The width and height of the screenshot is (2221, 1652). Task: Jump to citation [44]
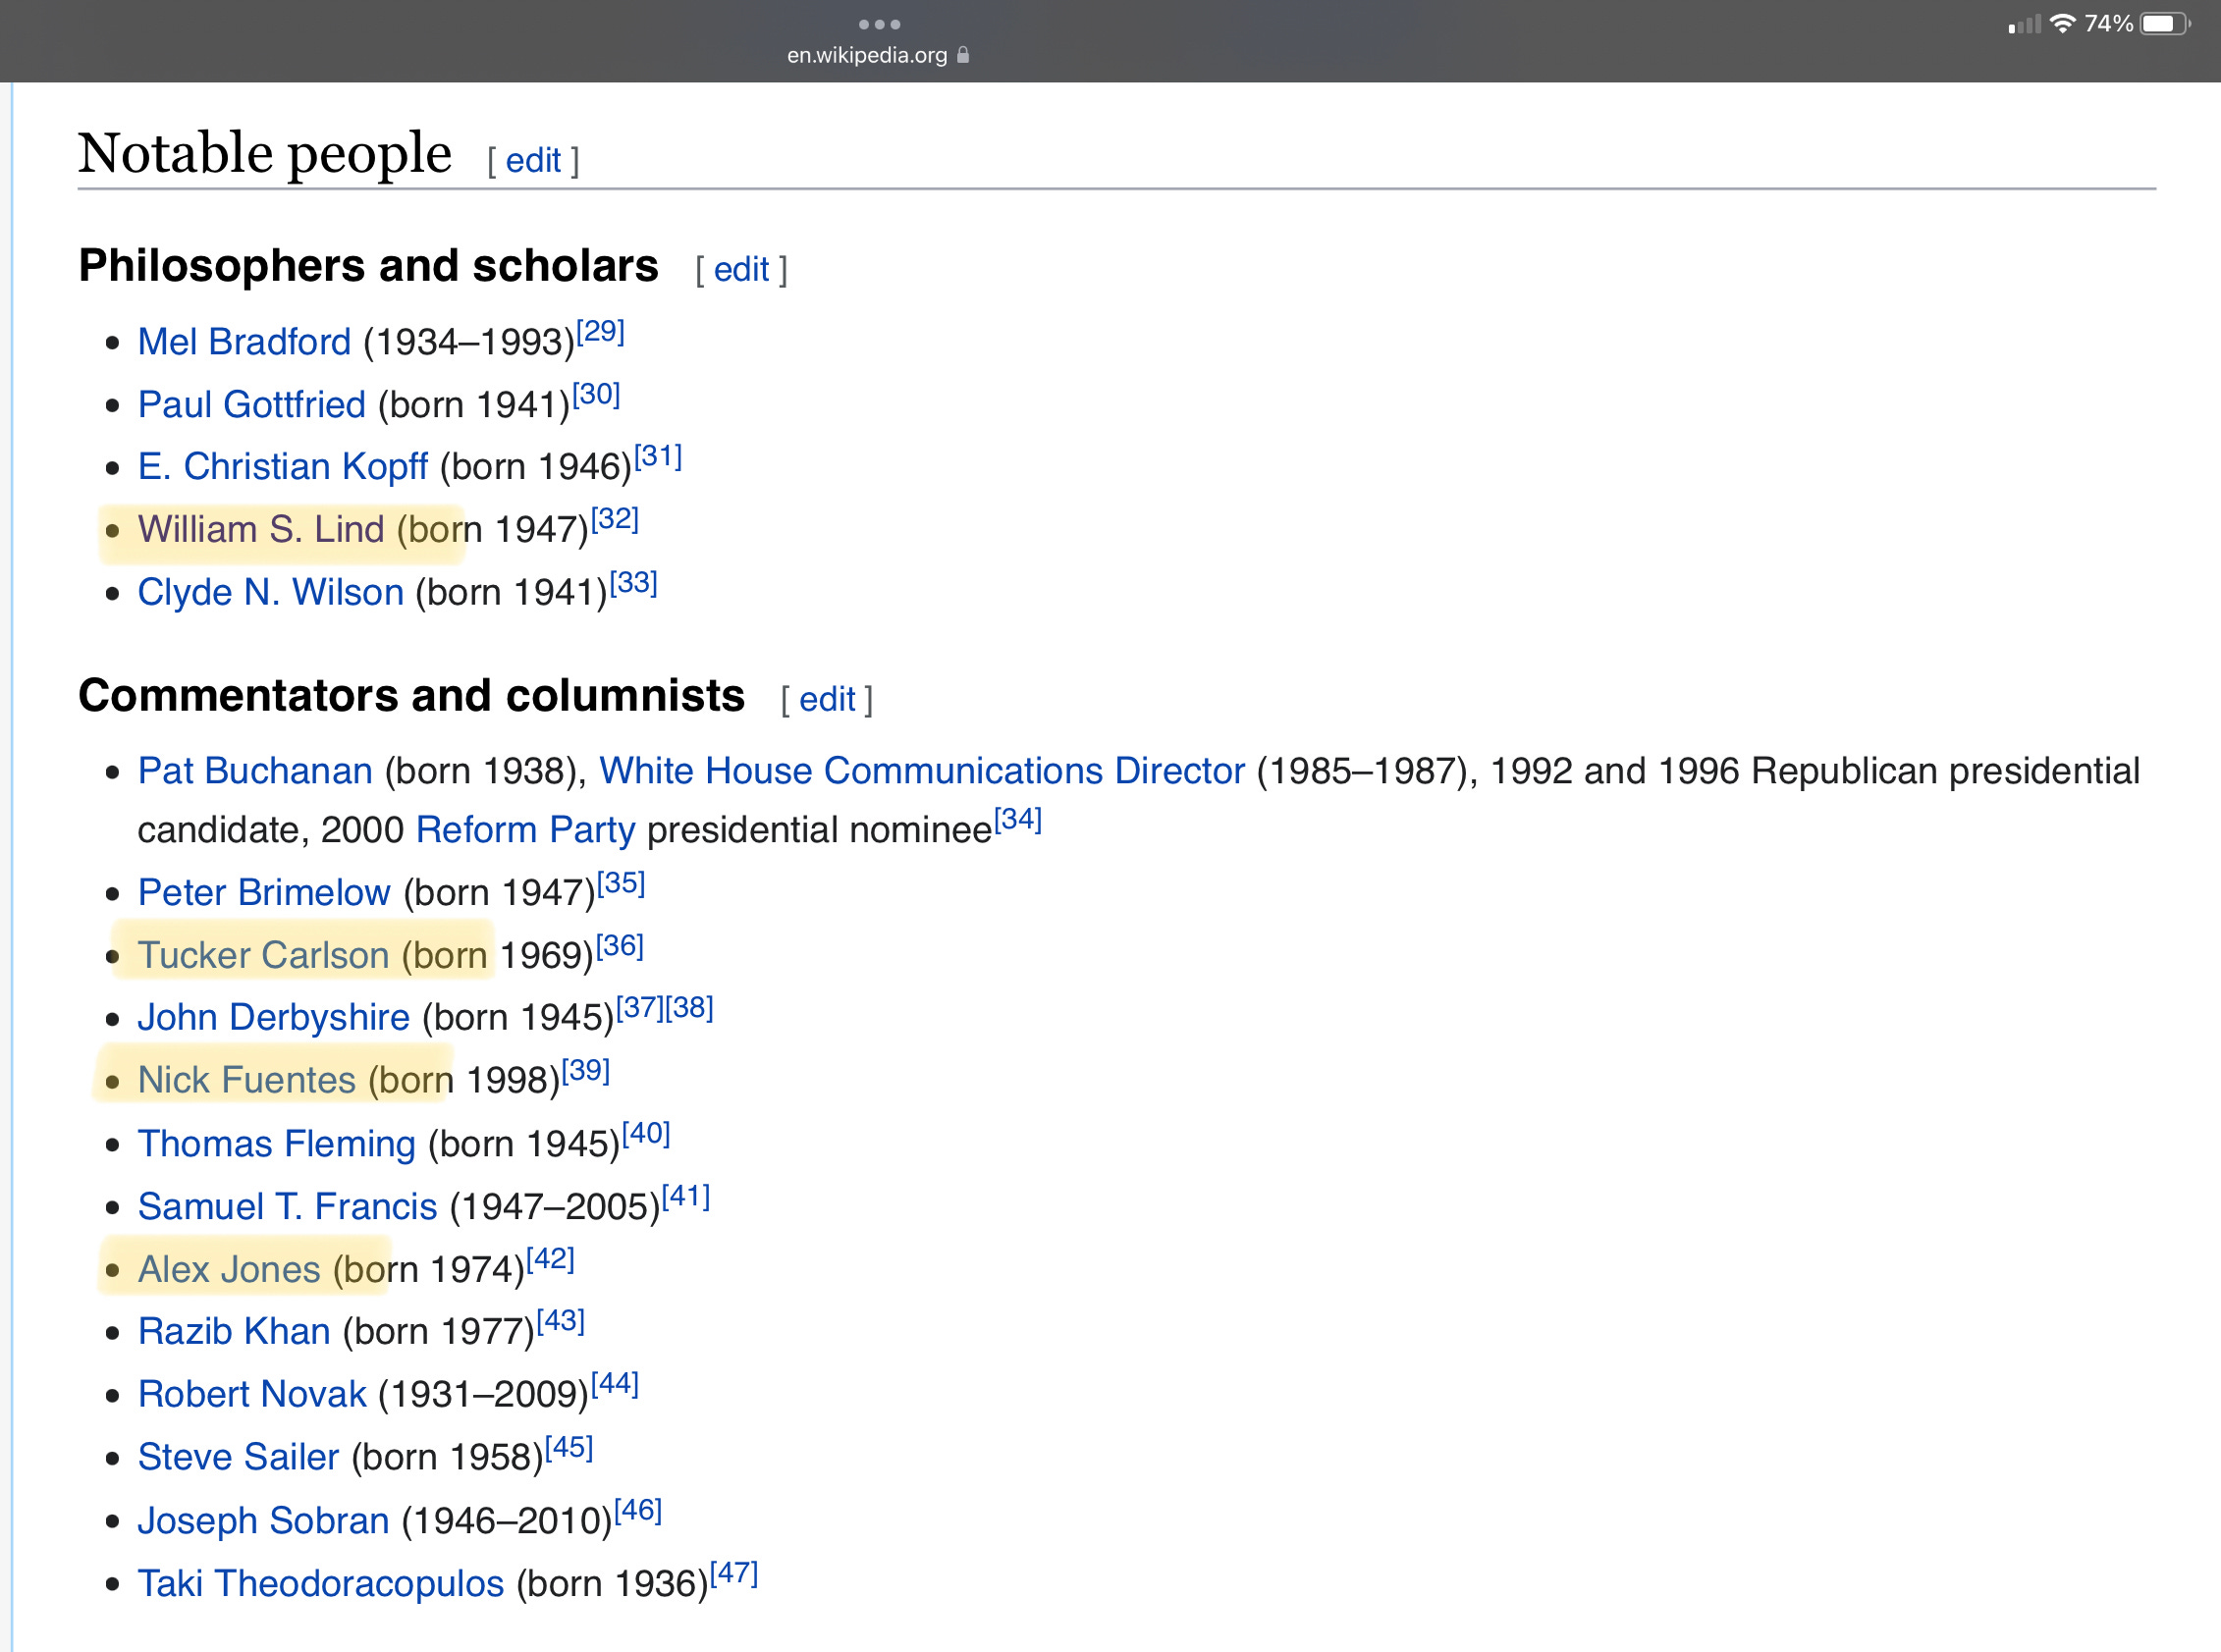[x=614, y=1384]
